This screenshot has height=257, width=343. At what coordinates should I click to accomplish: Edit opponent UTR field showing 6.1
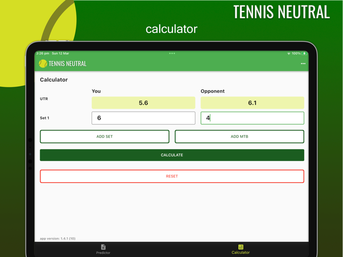252,103
